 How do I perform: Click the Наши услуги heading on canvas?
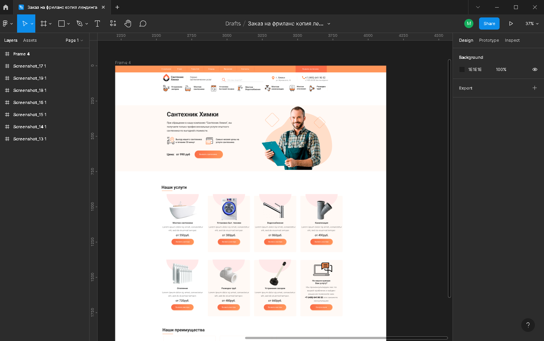174,187
